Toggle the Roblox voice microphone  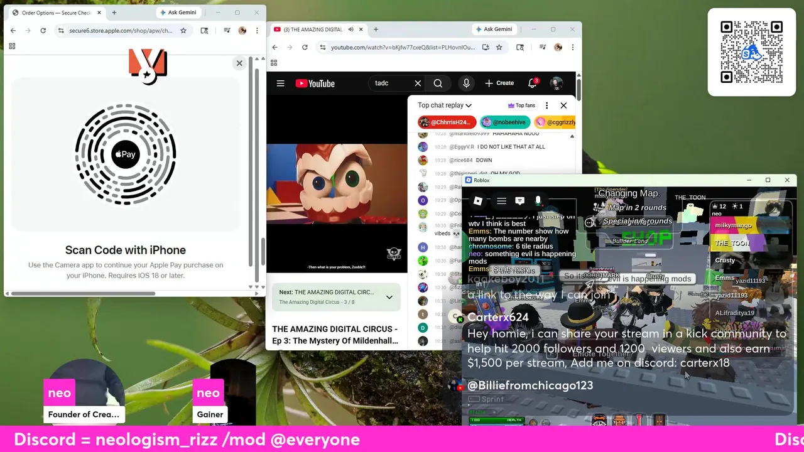click(x=538, y=201)
